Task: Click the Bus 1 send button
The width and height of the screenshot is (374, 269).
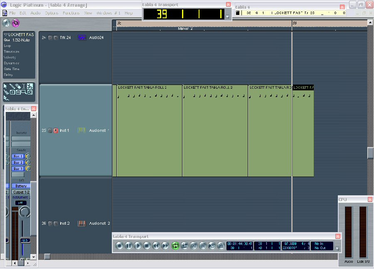Action: (18, 156)
